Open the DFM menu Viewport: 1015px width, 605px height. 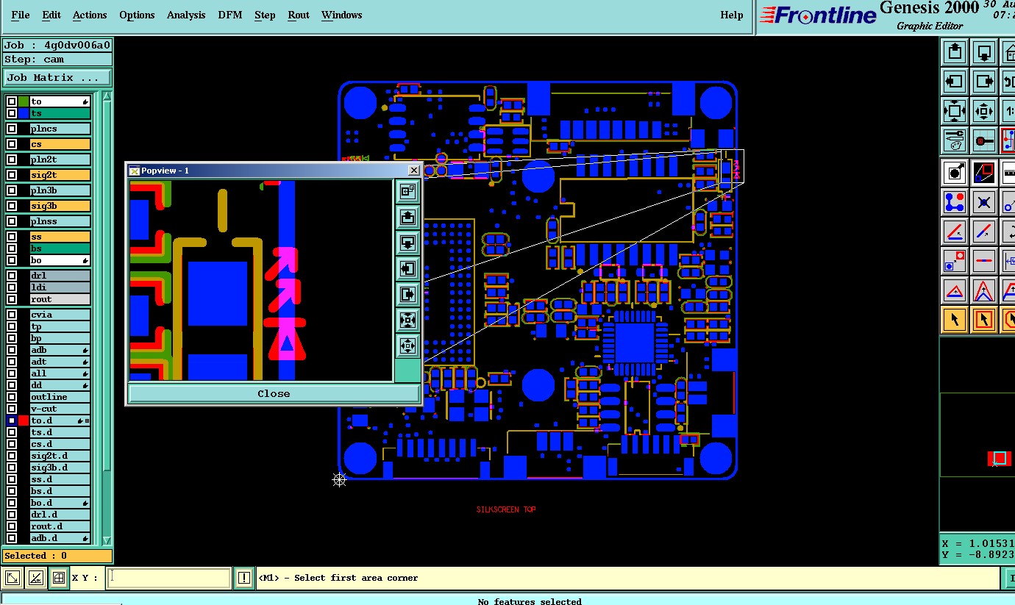tap(230, 15)
